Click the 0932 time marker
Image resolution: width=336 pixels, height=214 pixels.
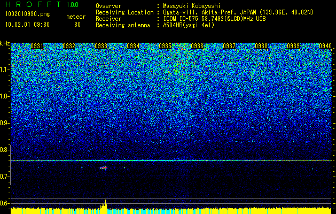click(x=69, y=46)
